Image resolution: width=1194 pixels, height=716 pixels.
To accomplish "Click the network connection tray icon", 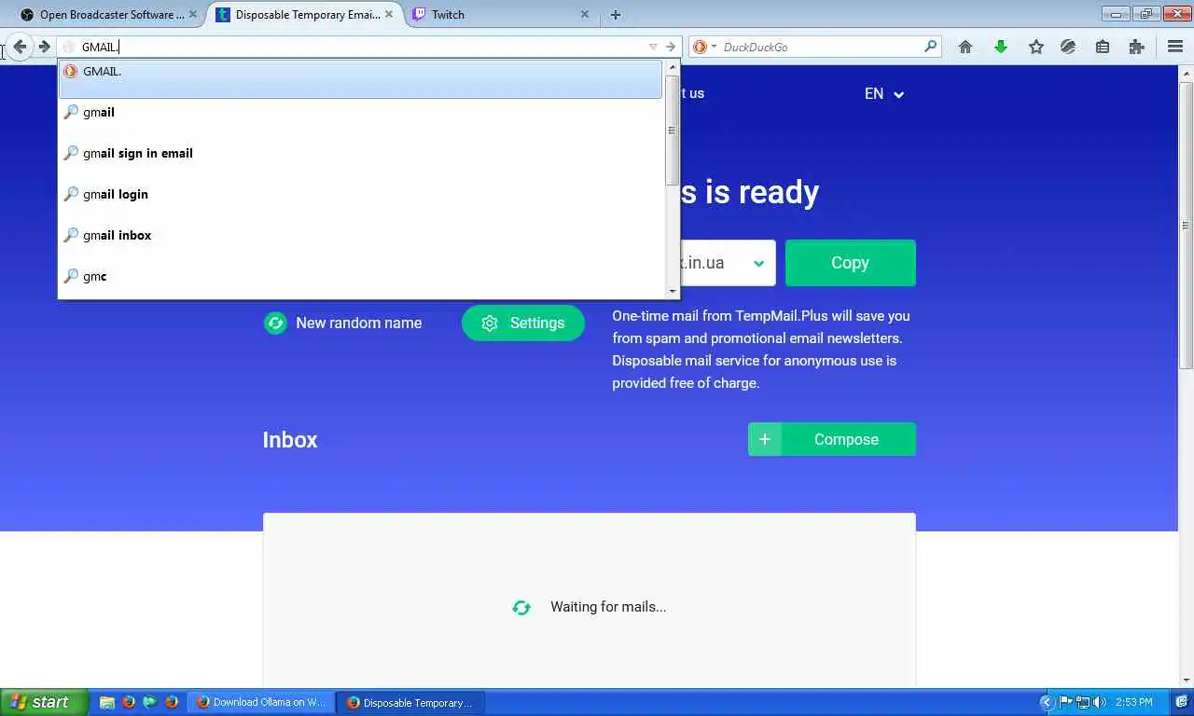I will [x=1083, y=702].
